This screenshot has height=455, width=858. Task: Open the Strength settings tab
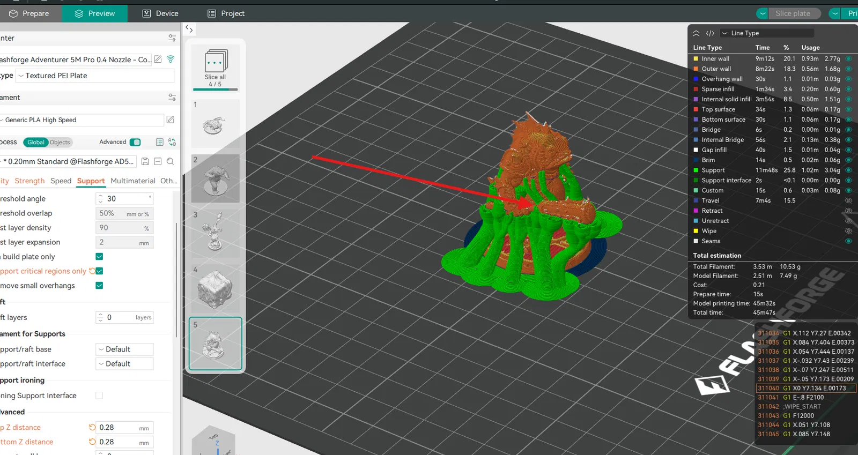click(x=29, y=181)
